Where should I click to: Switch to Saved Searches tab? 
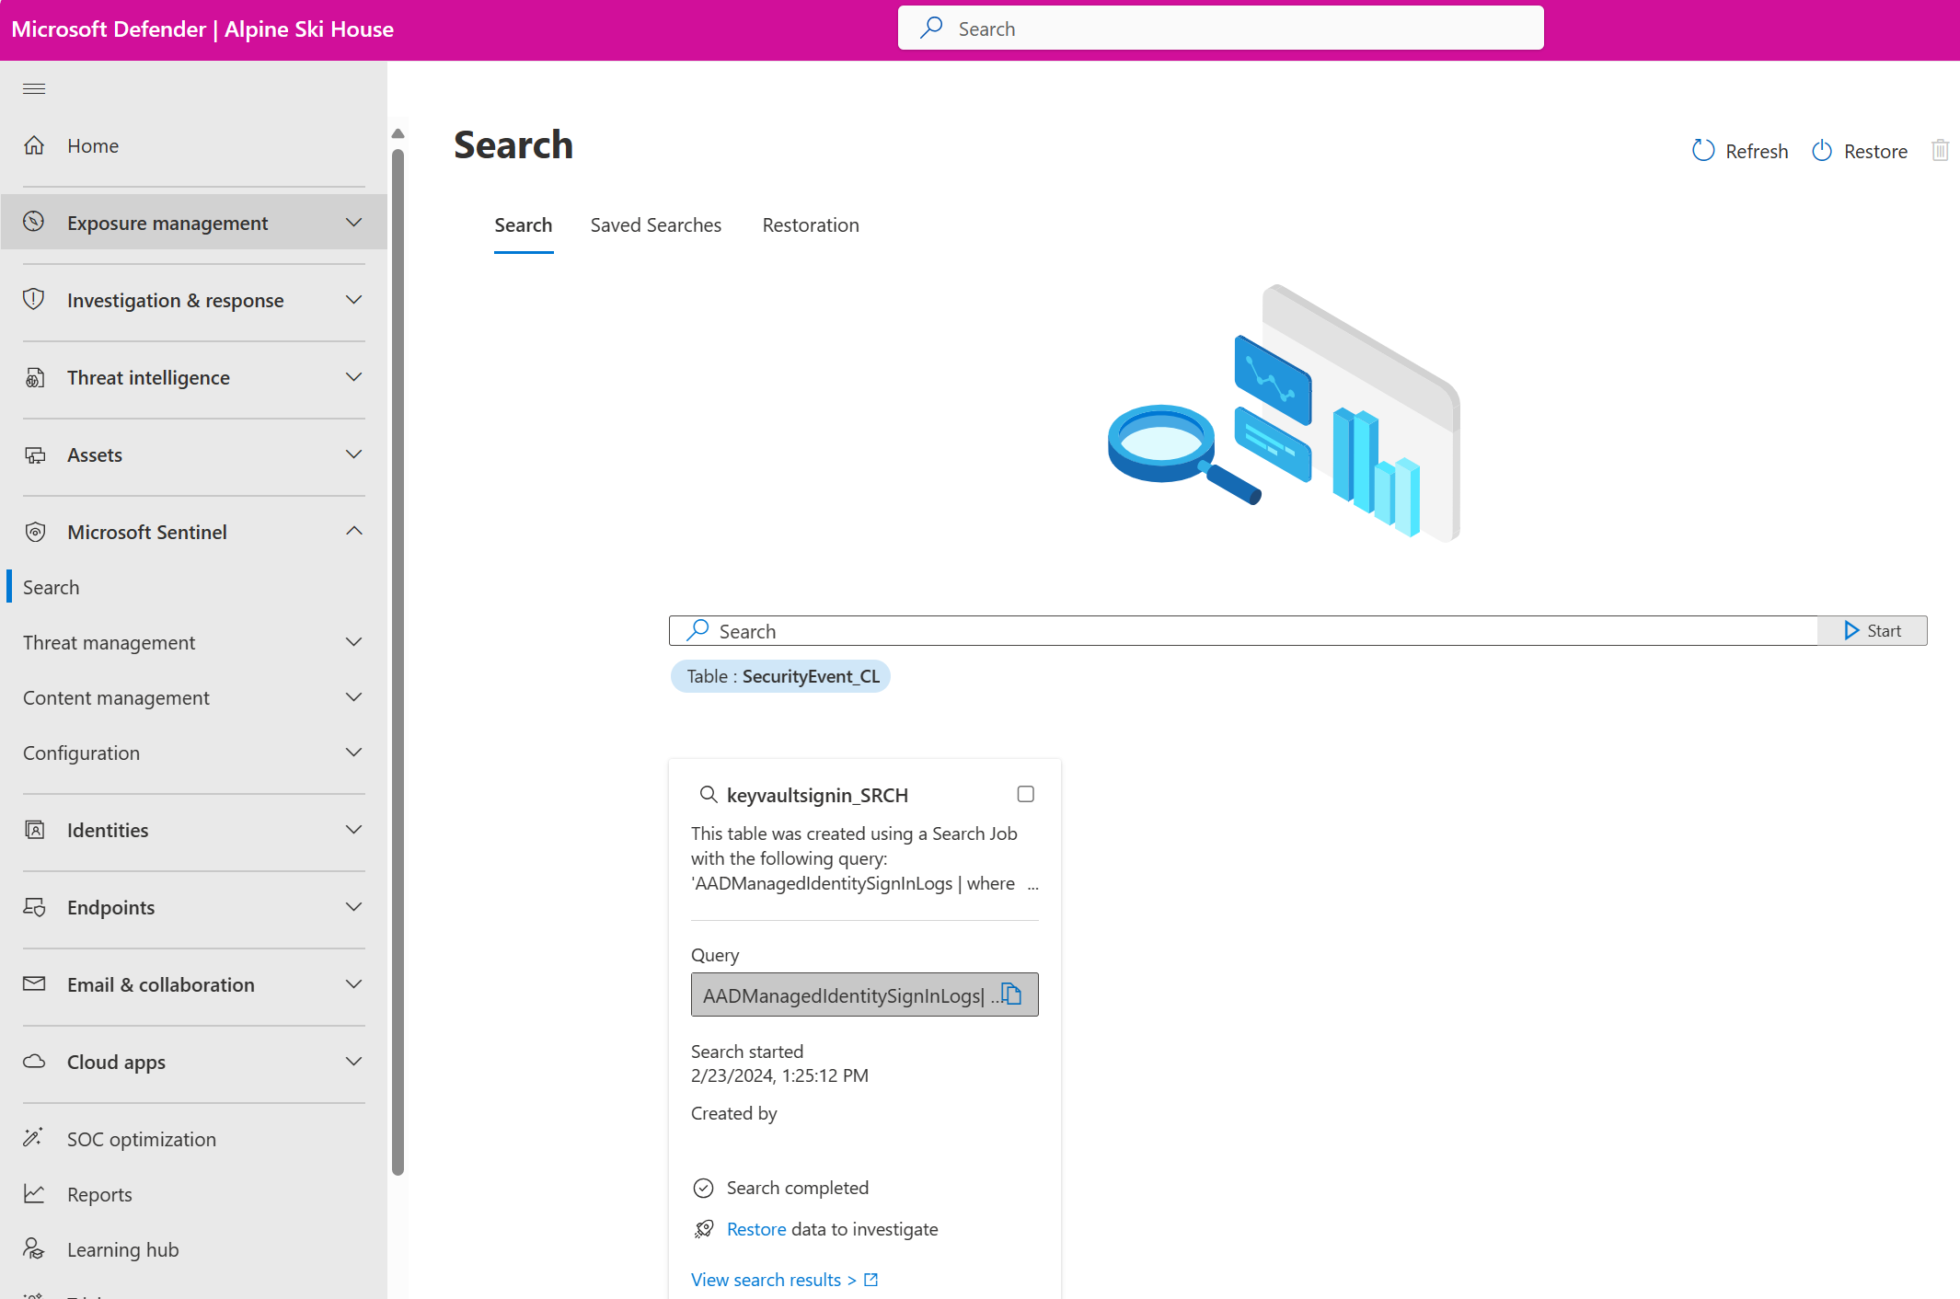tap(655, 225)
